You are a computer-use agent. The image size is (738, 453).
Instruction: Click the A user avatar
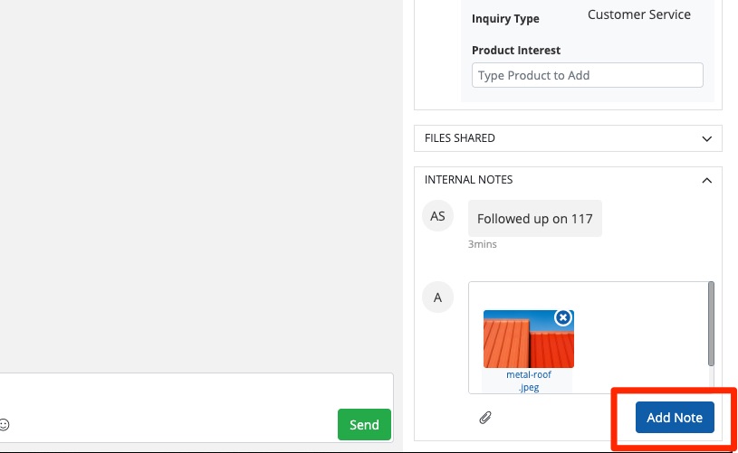(x=437, y=297)
